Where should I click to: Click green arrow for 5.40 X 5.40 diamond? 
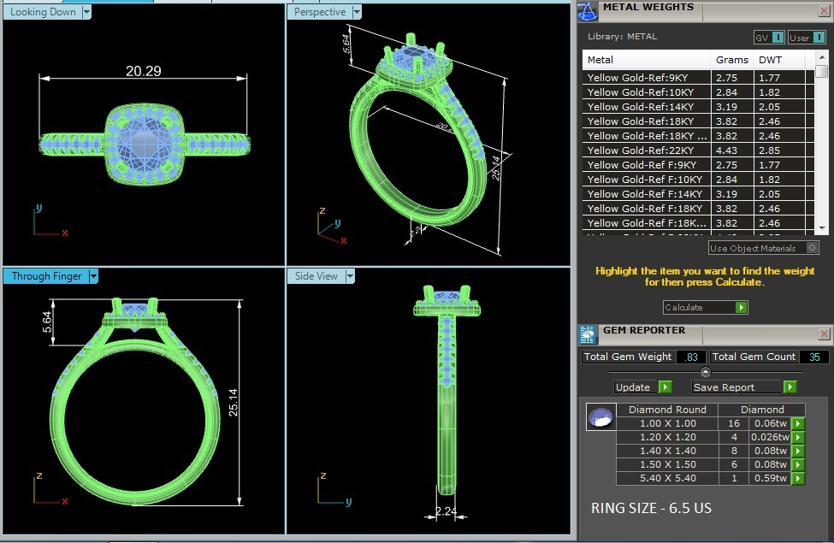click(x=798, y=478)
